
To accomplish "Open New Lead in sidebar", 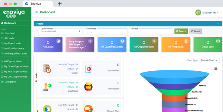I will pyautogui.click(x=8, y=33).
